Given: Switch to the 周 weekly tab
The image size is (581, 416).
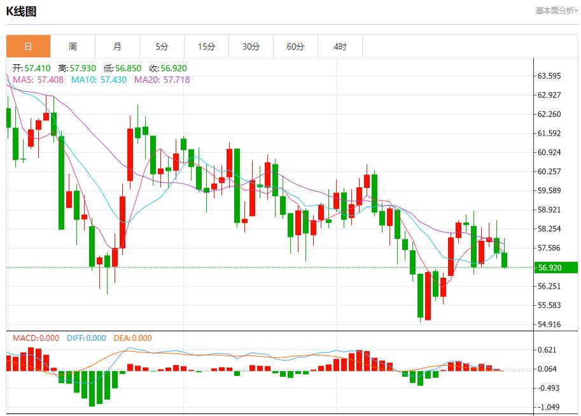Looking at the screenshot, I should point(73,47).
